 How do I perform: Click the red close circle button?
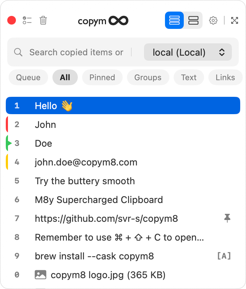12,20
